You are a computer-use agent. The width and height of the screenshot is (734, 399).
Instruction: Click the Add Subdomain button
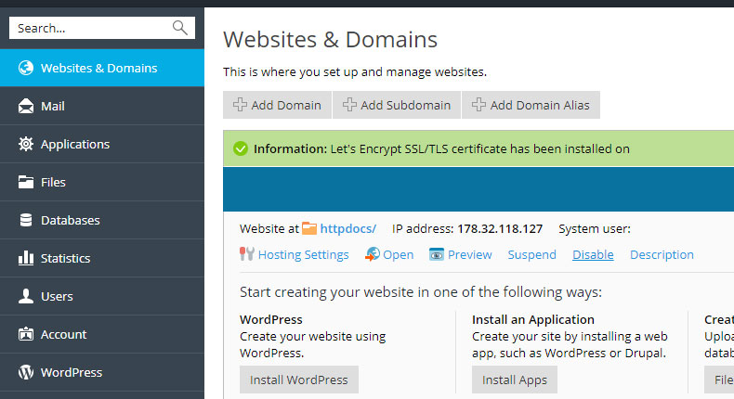[x=397, y=105]
